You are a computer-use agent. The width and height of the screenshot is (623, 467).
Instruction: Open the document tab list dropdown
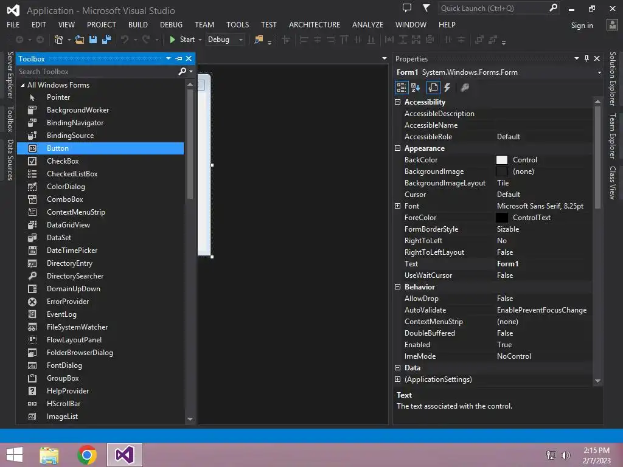(385, 58)
